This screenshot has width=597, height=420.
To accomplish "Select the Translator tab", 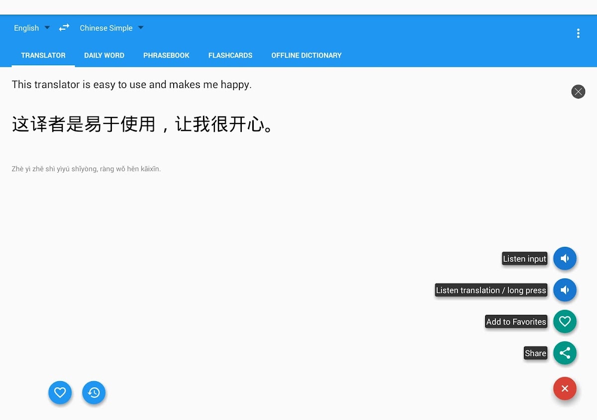I will [x=43, y=55].
